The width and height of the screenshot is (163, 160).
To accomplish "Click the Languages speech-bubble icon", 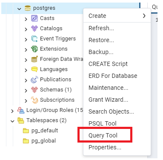I will (34, 69).
